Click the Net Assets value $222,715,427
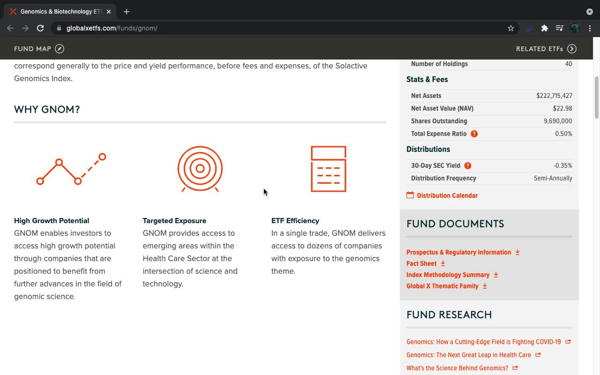The image size is (600, 375). 554,96
